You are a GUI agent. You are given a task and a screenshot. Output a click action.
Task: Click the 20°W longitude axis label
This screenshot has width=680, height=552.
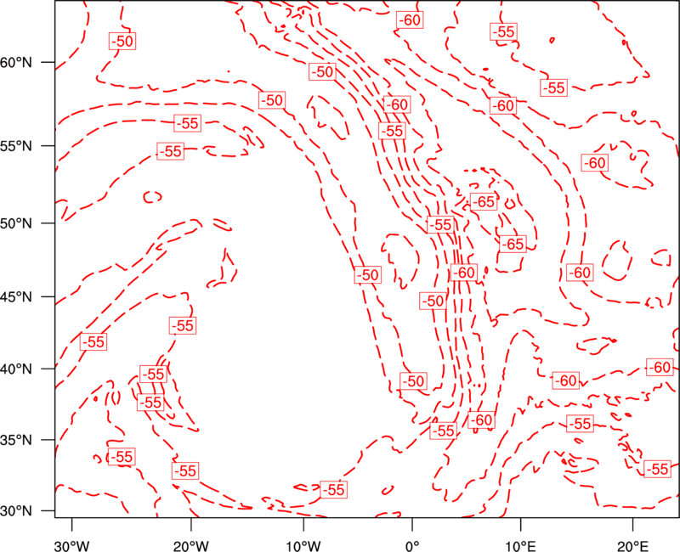(190, 545)
